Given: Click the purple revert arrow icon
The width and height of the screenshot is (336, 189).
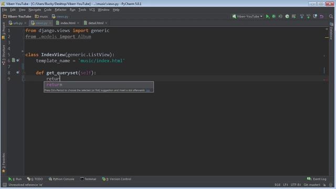Looking at the screenshot, I should [321, 16].
